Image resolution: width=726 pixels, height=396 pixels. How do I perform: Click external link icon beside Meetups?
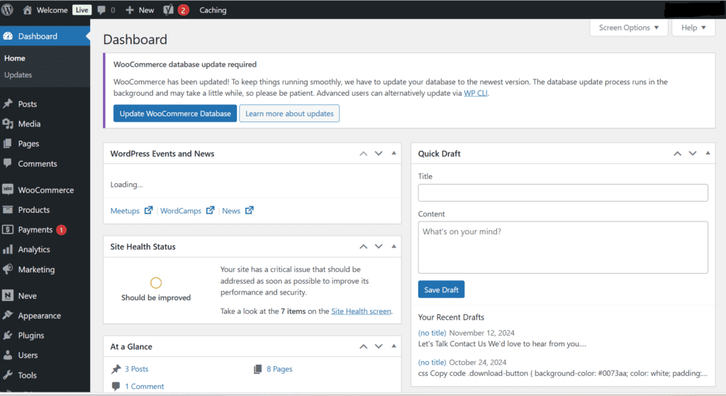[148, 210]
